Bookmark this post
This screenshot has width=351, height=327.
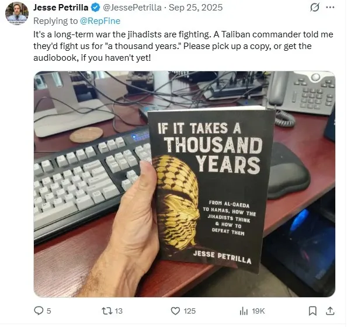click(x=312, y=311)
